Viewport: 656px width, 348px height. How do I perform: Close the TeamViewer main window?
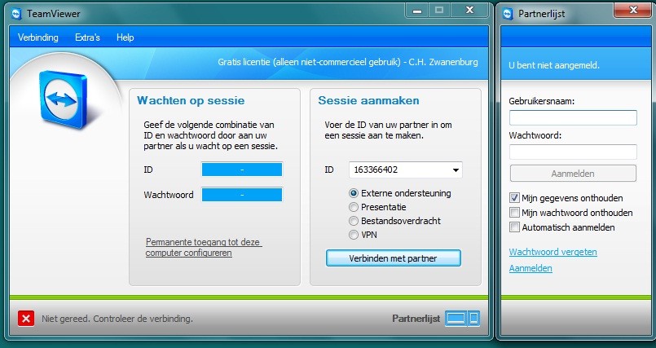point(470,11)
